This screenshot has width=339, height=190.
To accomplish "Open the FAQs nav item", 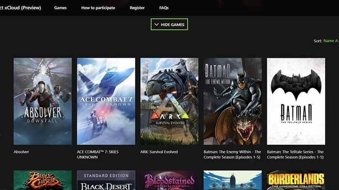I will click(164, 8).
